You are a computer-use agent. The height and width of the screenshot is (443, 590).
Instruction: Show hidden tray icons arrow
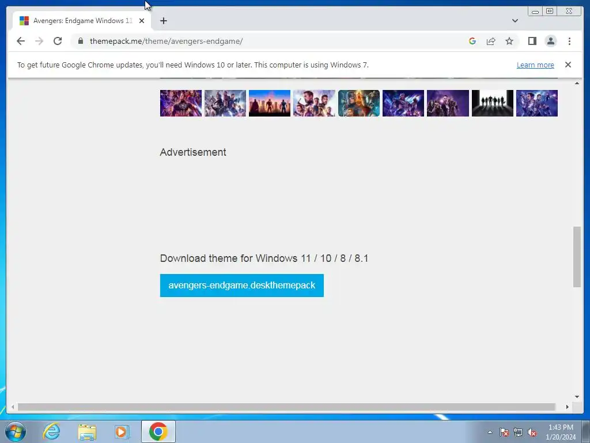tap(490, 432)
